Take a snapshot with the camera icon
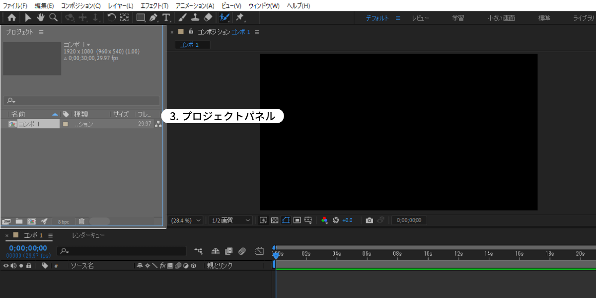596x298 pixels. coord(369,220)
